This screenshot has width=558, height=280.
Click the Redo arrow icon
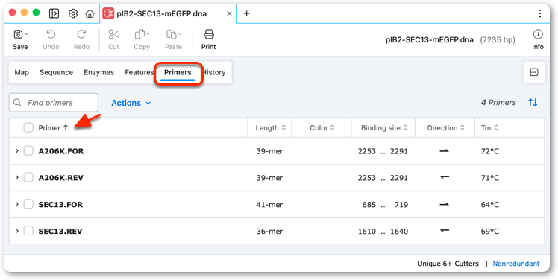tap(81, 34)
